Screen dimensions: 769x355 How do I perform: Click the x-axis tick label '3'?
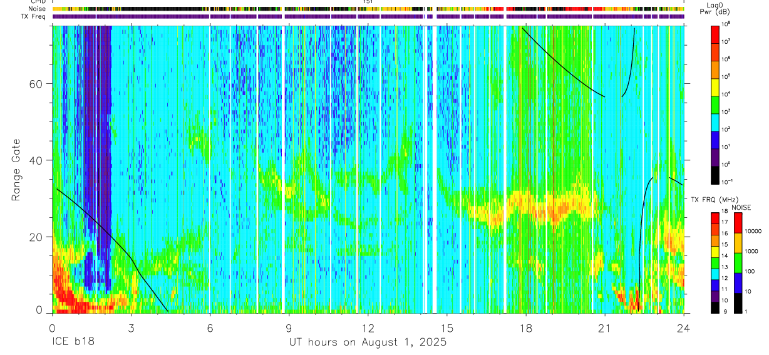(131, 327)
